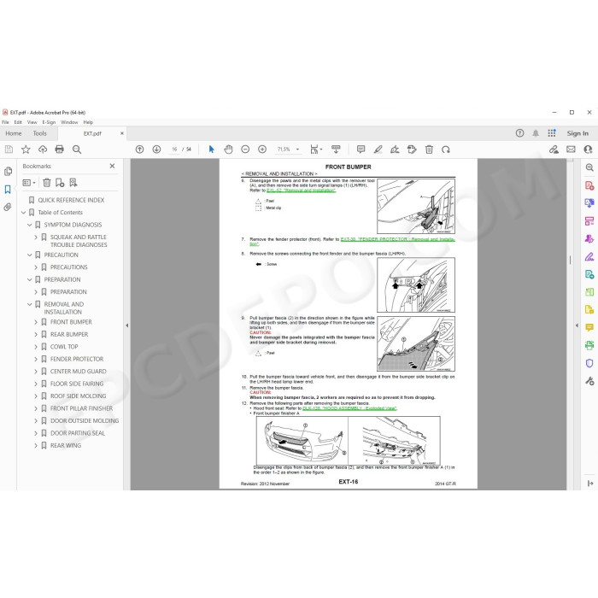Collapse the SYMPTOM DIAGNOSIS bookmark

coord(30,225)
